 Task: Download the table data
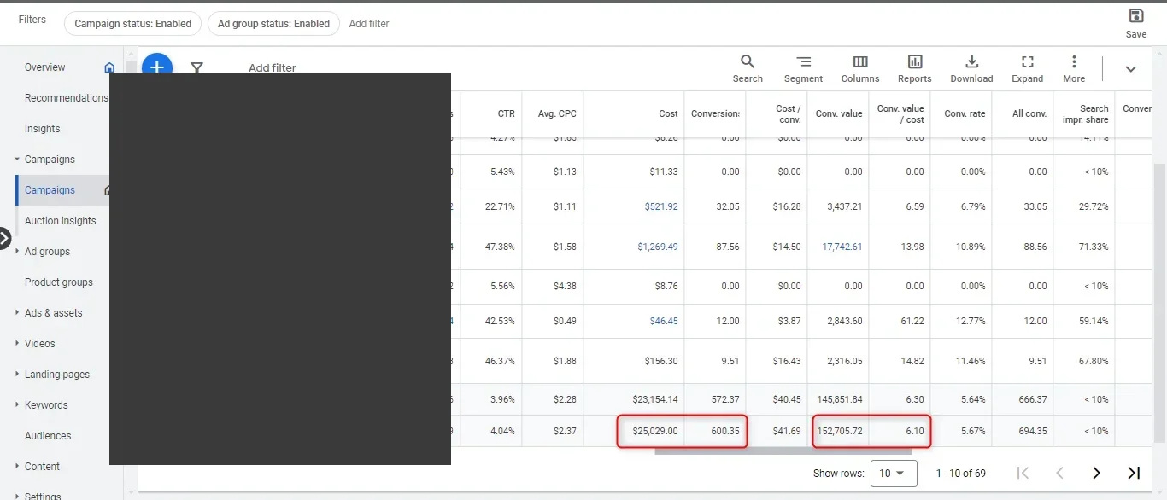971,69
